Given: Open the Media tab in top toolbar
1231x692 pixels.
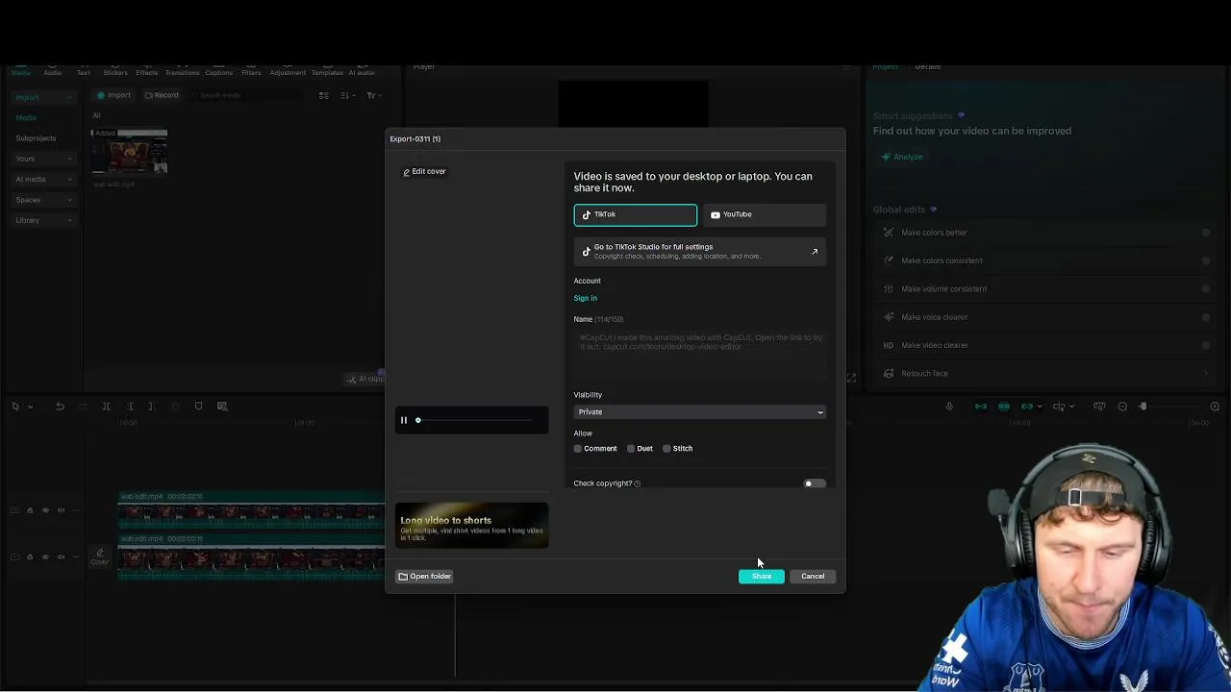Looking at the screenshot, I should coord(20,72).
